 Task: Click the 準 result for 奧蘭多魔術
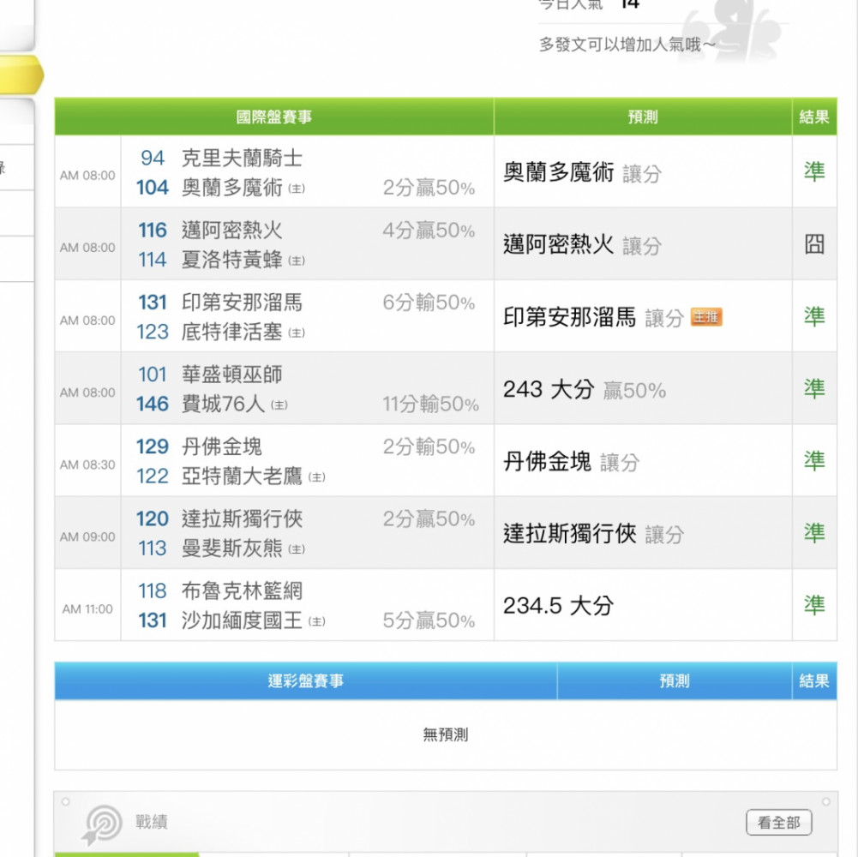814,172
